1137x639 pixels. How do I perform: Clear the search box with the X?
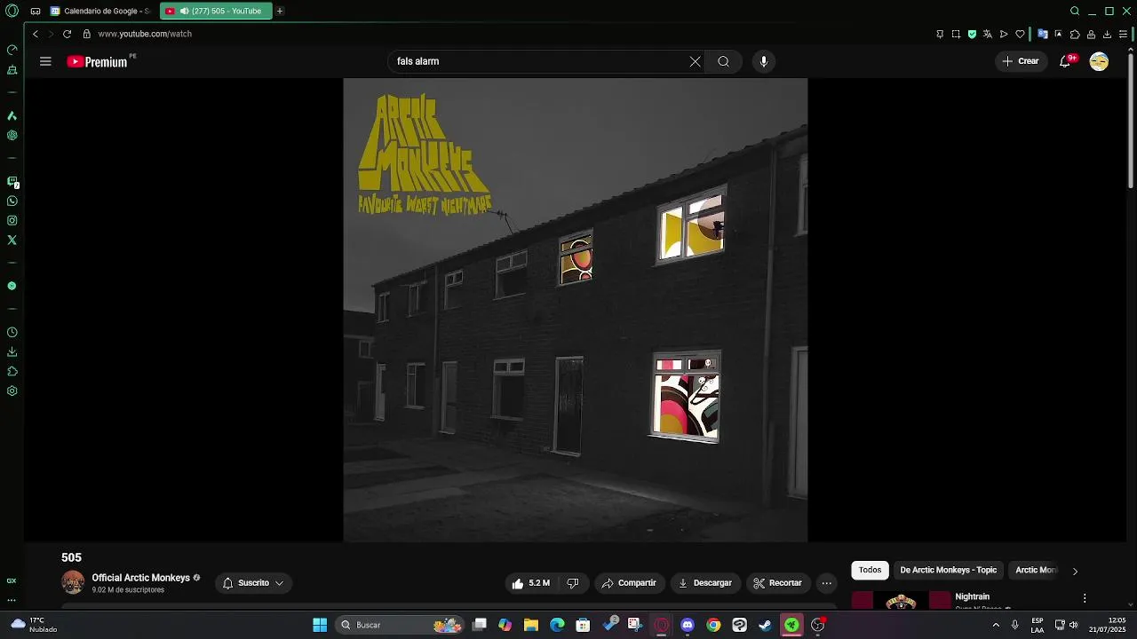[x=695, y=61]
